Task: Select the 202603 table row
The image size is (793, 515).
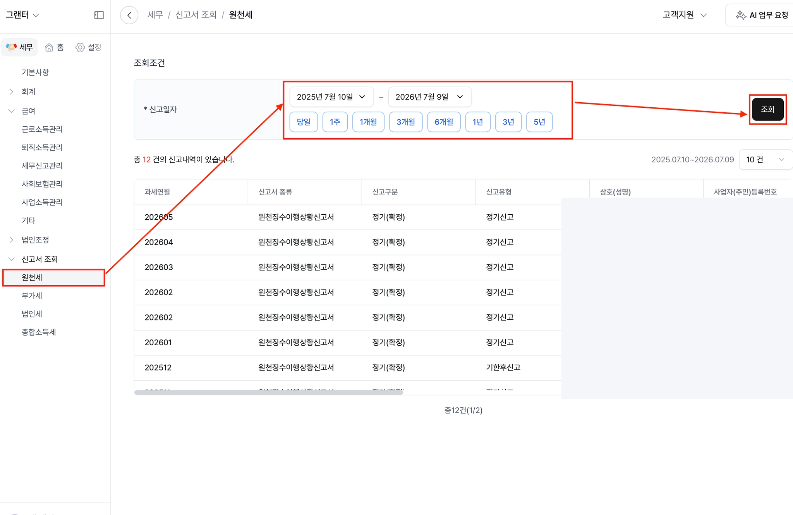Action: [348, 267]
